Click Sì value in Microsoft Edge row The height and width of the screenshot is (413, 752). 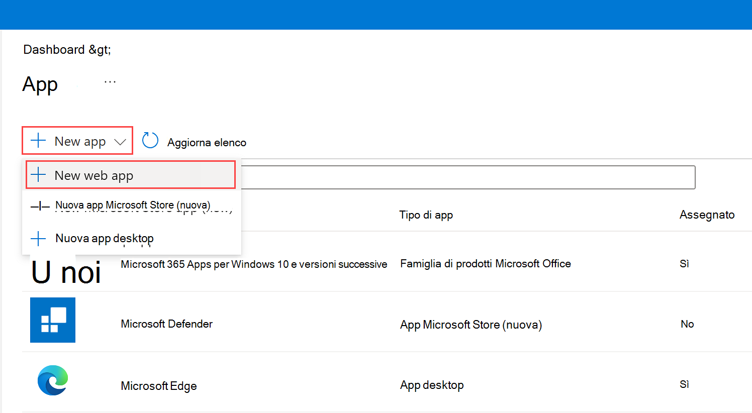pos(684,384)
